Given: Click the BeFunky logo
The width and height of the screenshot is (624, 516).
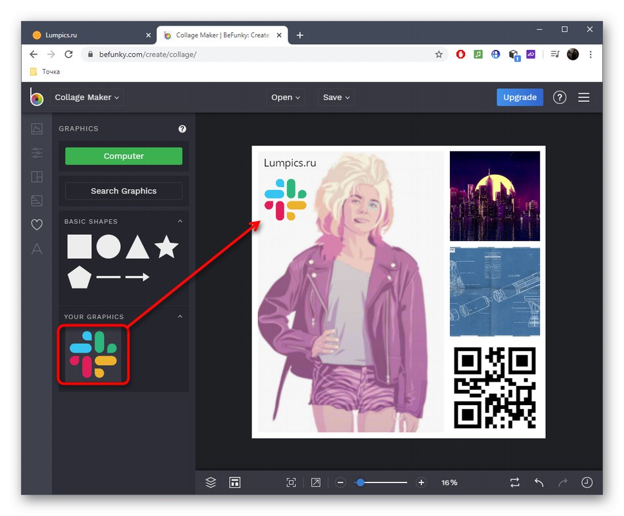Looking at the screenshot, I should (x=36, y=97).
